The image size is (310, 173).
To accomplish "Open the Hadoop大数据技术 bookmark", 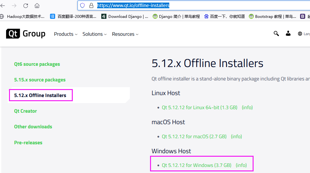I will [x=22, y=17].
